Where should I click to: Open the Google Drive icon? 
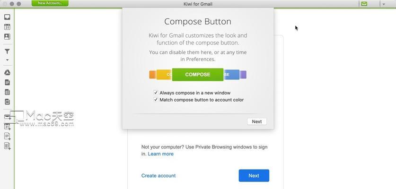7,73
